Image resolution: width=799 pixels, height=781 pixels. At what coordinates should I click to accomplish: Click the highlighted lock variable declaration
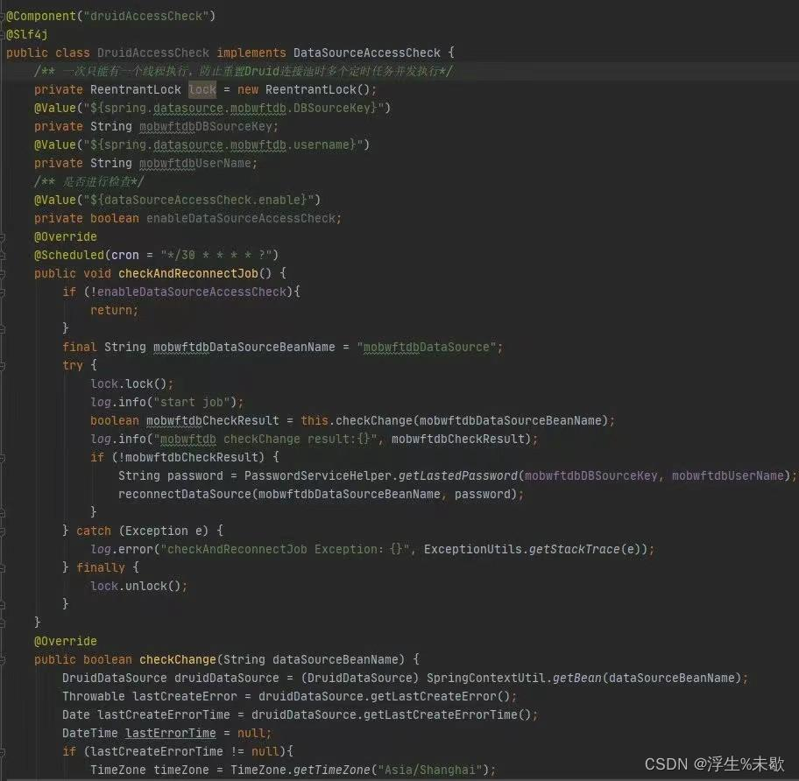tap(202, 90)
